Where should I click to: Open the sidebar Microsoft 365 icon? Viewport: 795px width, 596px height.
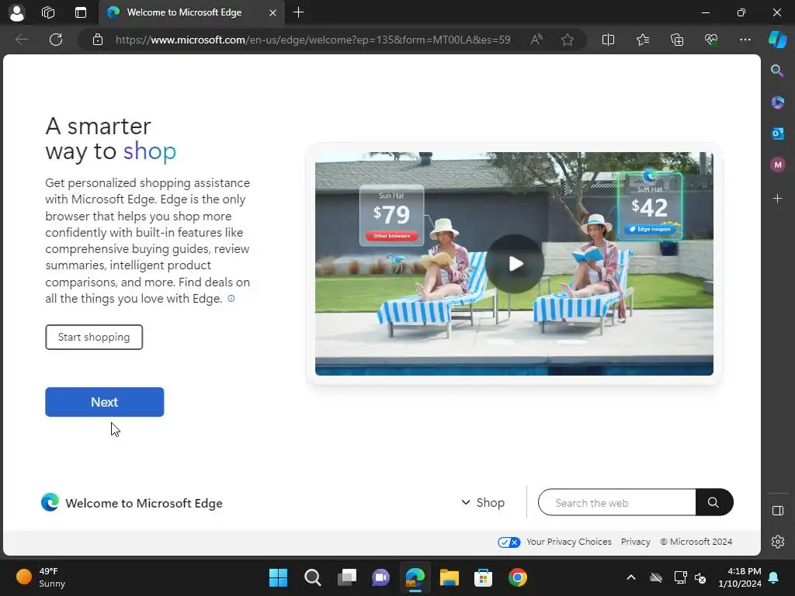coord(778,102)
